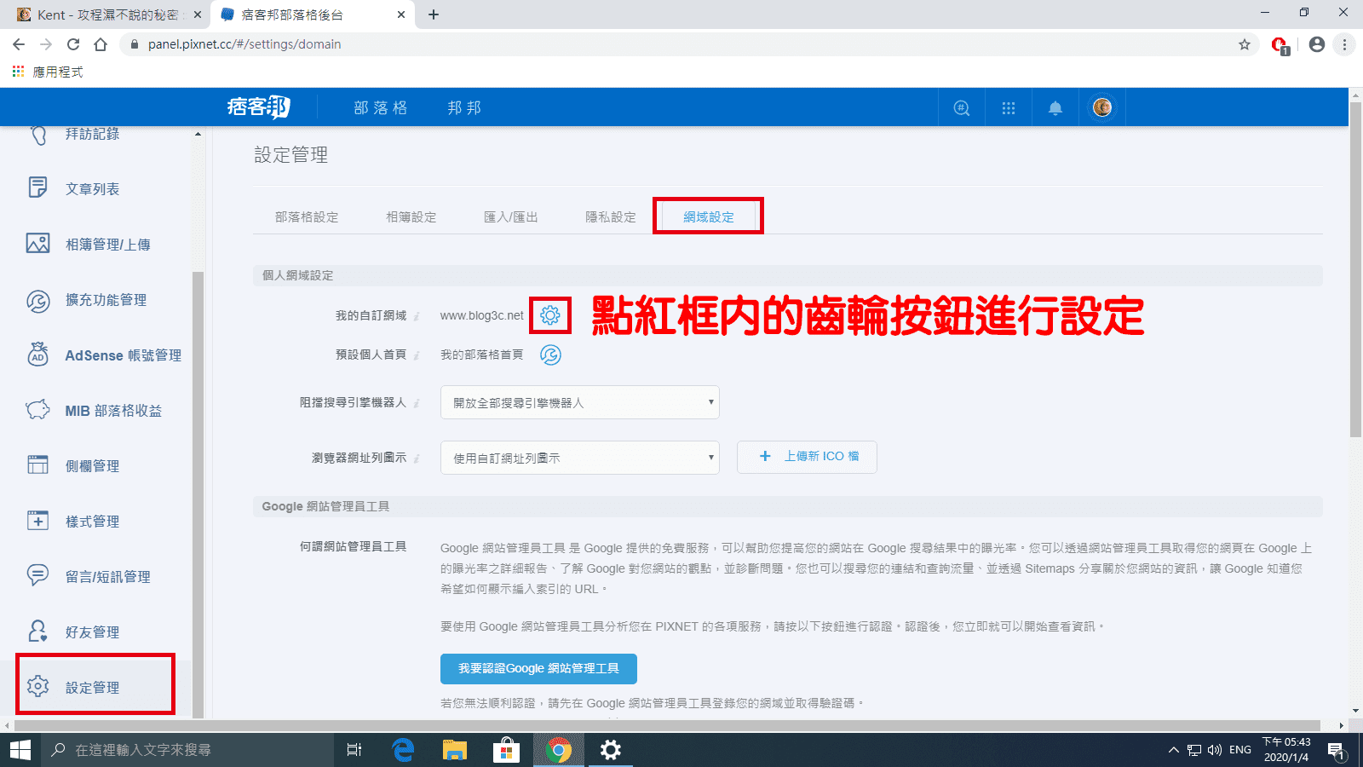
Task: Click the search icon in the header
Action: [961, 107]
